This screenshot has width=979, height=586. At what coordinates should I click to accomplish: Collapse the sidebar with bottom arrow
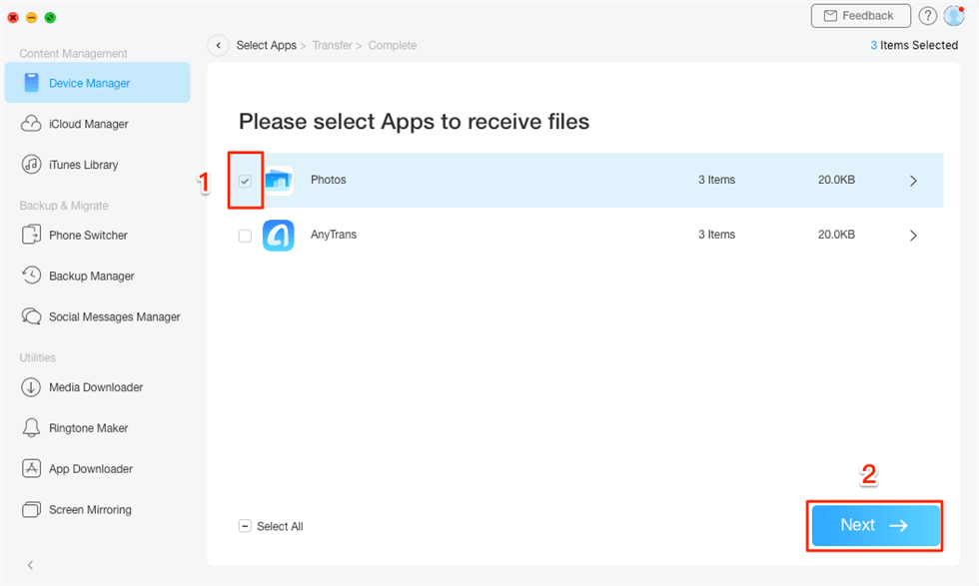(30, 565)
